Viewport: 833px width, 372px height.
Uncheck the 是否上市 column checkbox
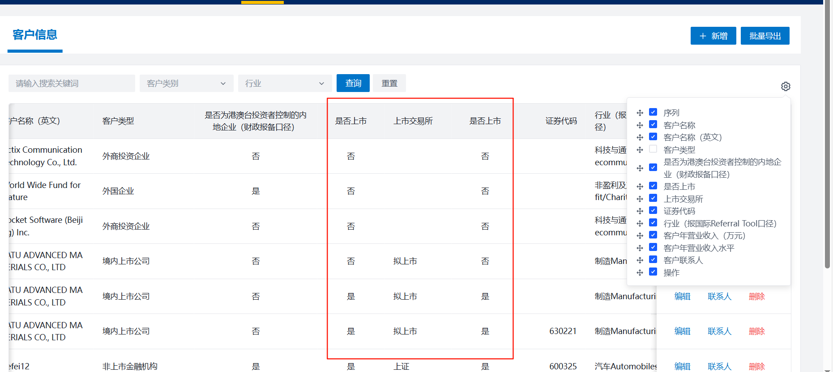pos(653,186)
